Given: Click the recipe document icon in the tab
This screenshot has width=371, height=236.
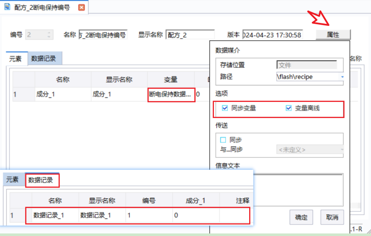Looking at the screenshot, I should tap(7, 7).
